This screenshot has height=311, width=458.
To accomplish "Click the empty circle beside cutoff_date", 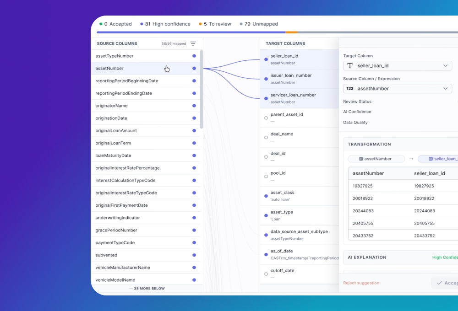I will pos(266,274).
